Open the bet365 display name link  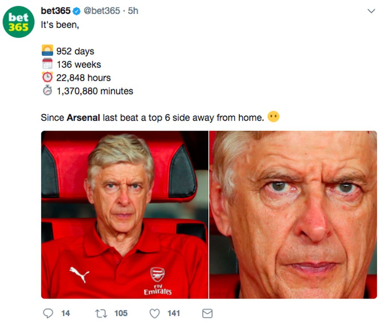(x=55, y=11)
